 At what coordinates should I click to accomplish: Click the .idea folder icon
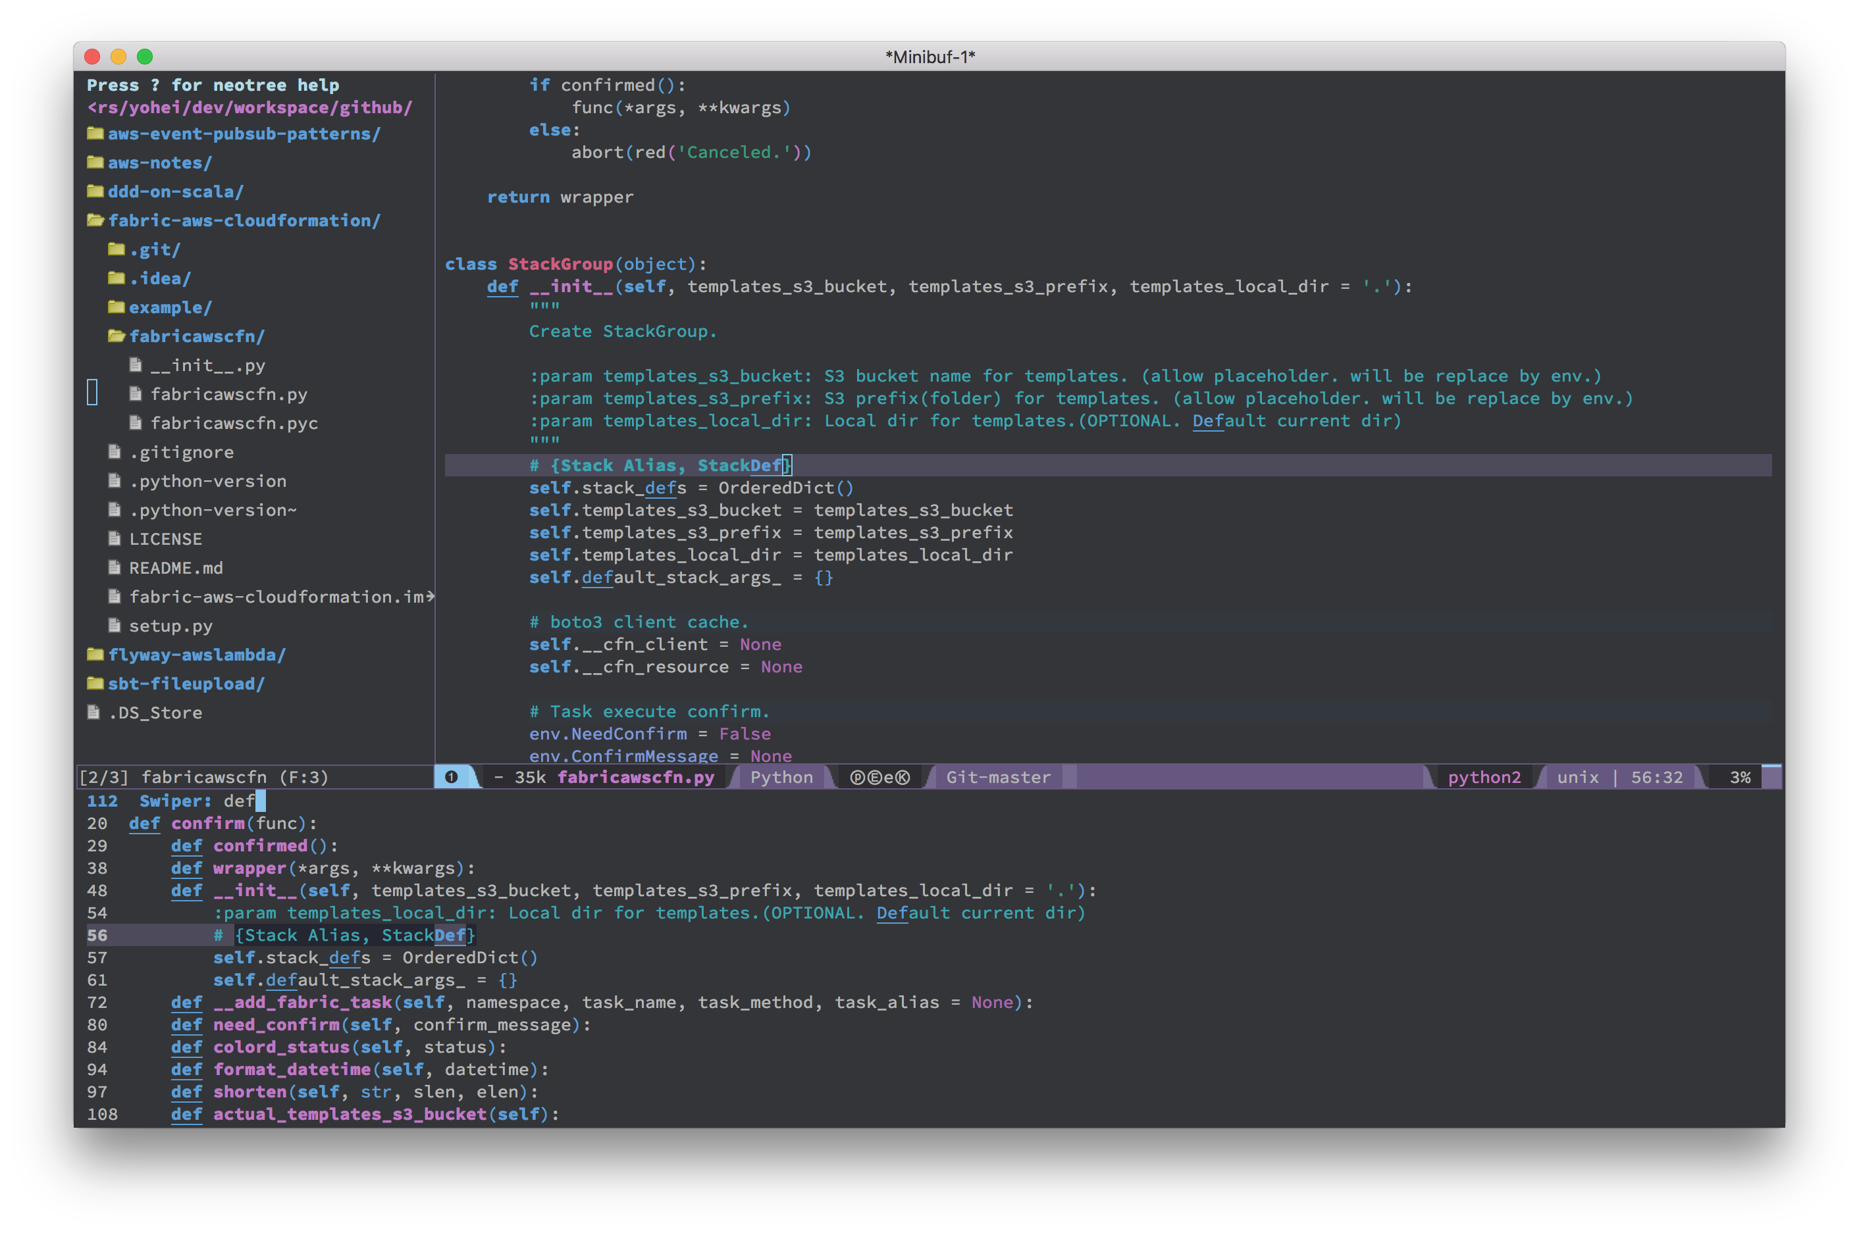tap(117, 278)
